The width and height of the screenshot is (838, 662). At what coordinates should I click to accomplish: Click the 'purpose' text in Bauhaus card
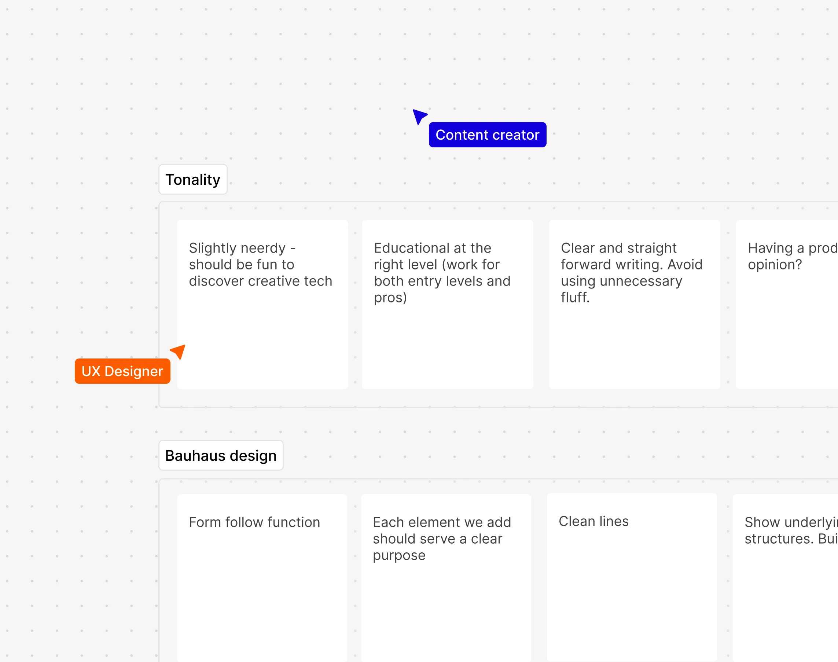399,555
